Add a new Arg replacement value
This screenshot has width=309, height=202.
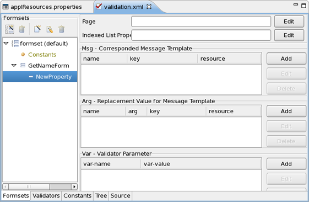[286, 111]
